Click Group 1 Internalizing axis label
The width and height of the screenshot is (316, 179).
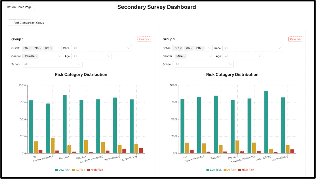pyautogui.click(x=112, y=158)
